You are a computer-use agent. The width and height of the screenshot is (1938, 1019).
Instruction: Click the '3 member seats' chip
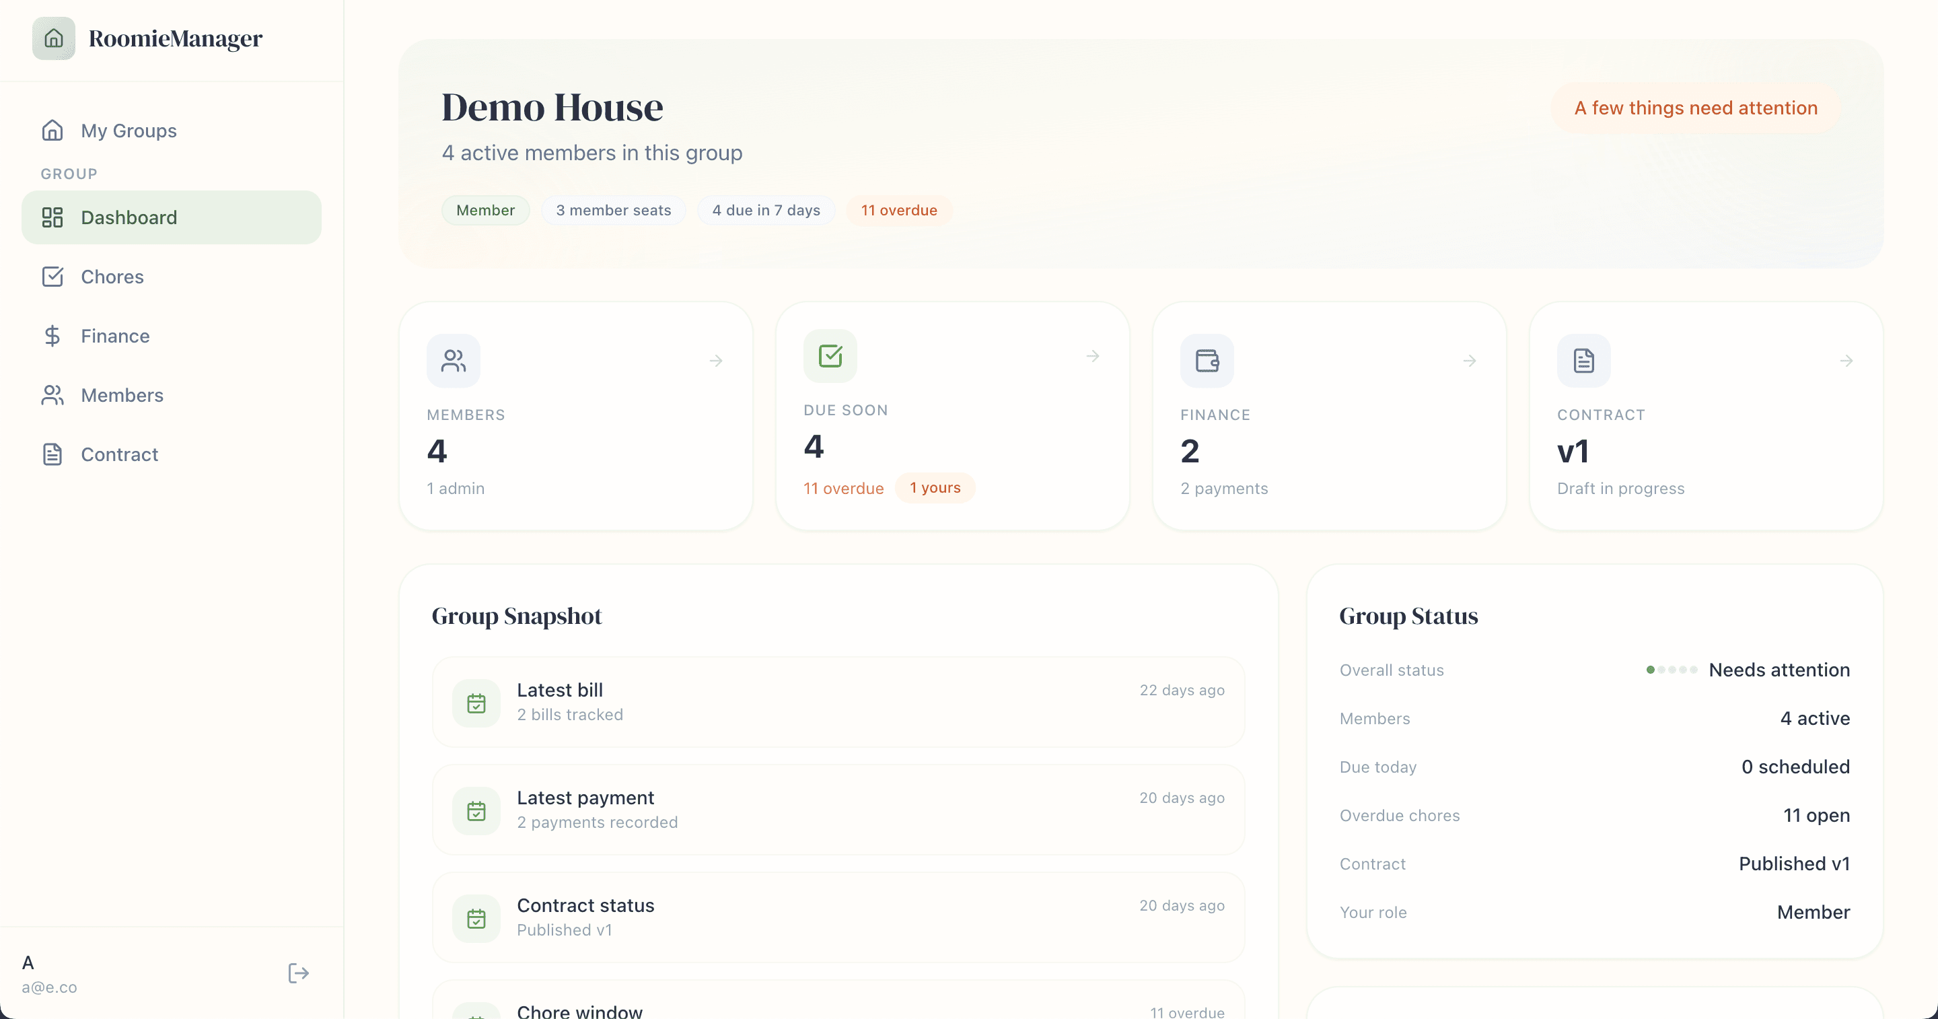(x=613, y=210)
